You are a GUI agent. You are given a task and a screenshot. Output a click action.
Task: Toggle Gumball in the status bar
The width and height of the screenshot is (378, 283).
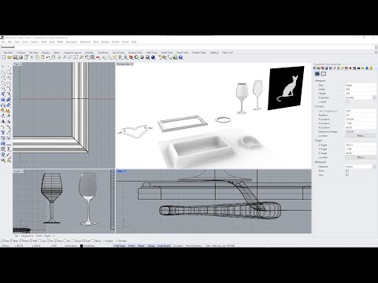(x=178, y=246)
